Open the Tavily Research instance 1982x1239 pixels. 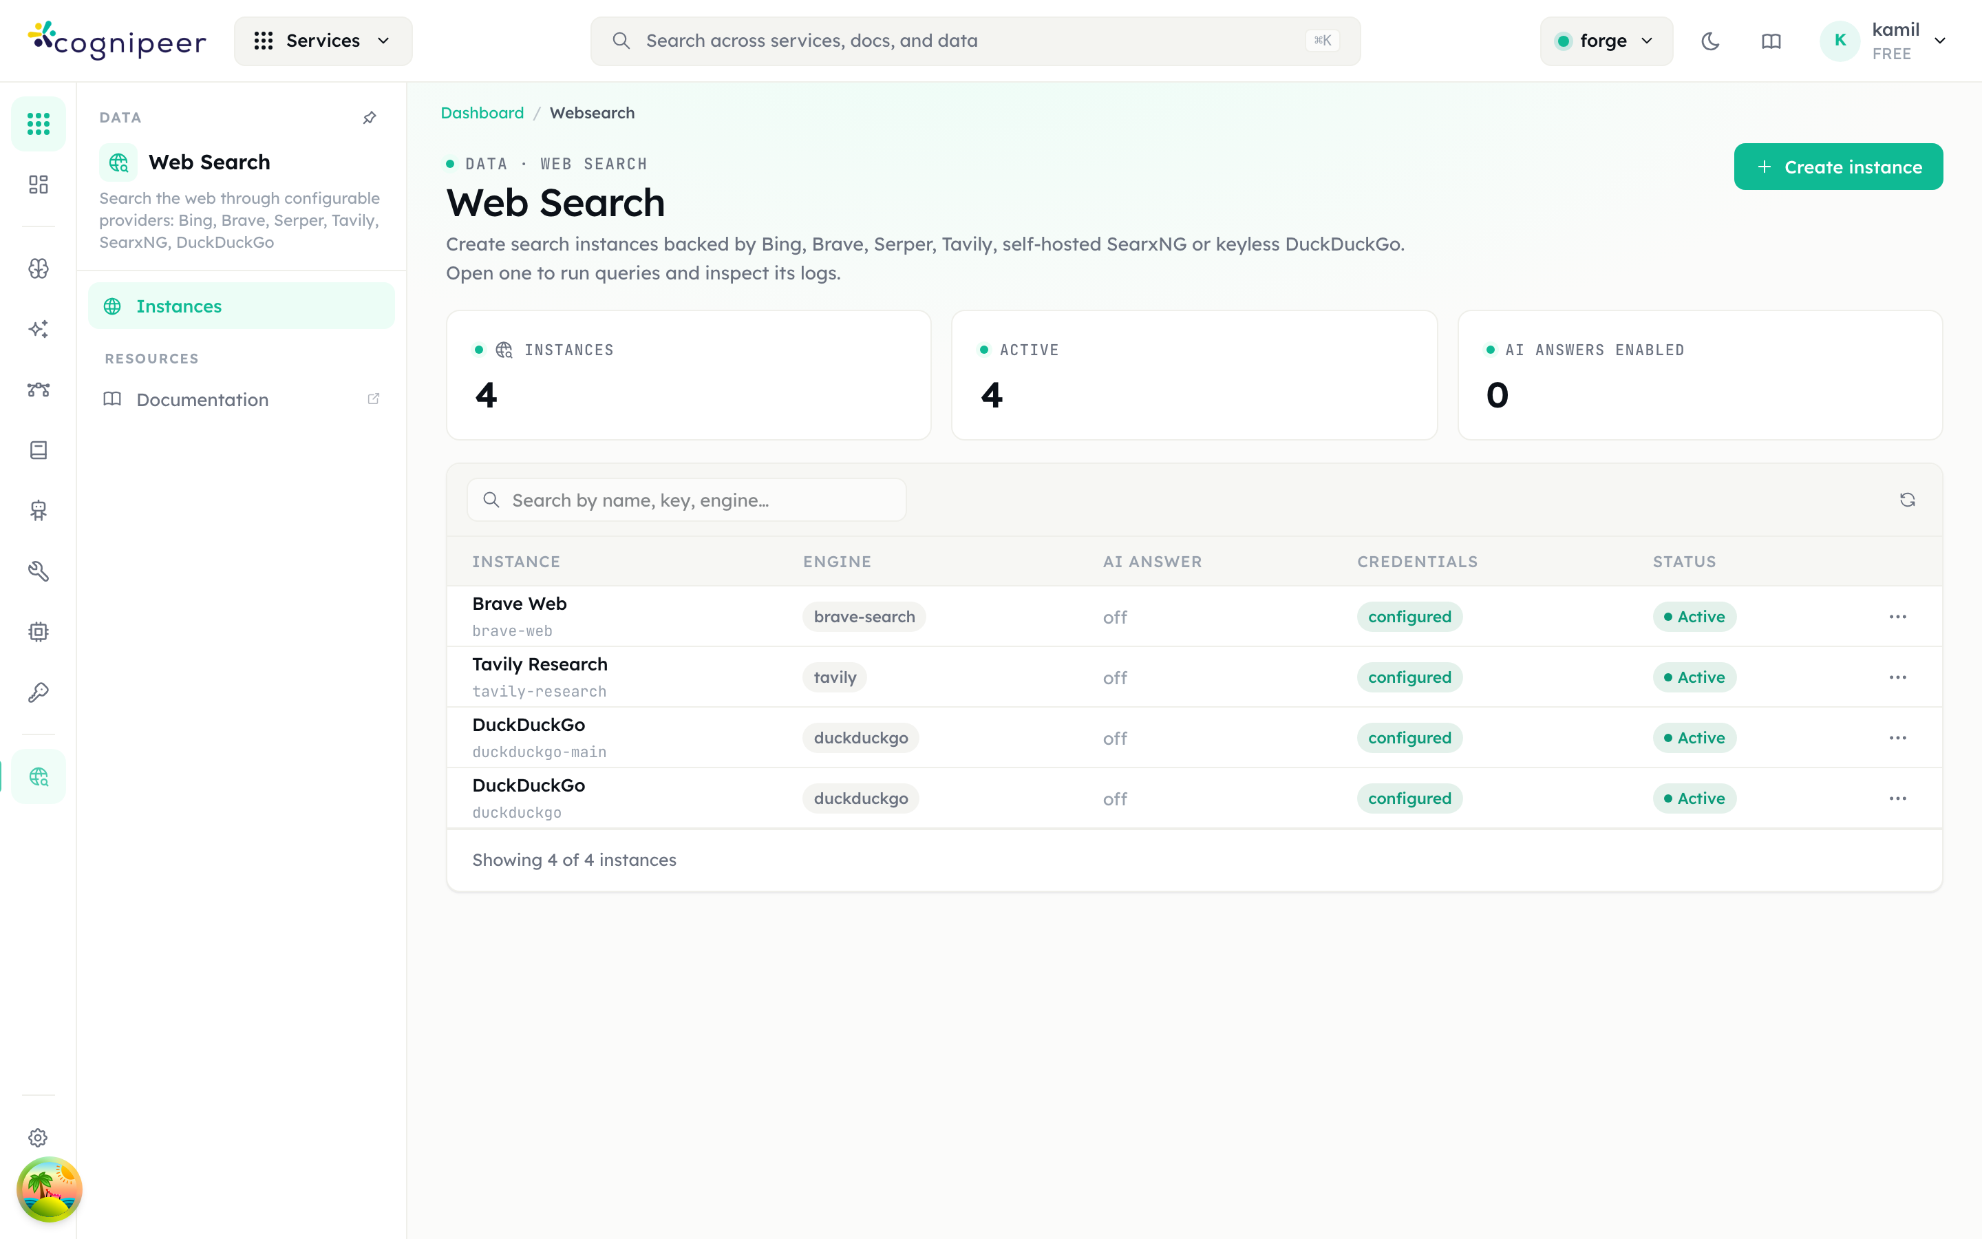pos(540,664)
